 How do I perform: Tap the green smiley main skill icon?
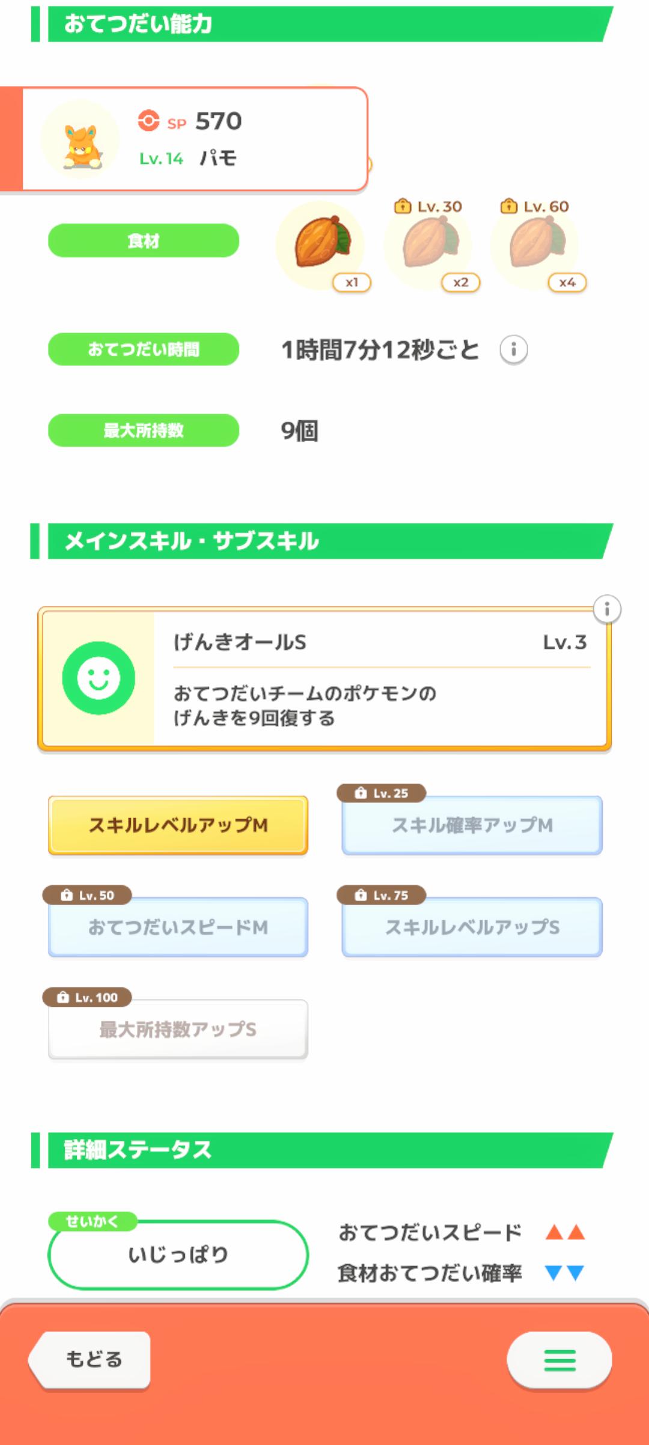pos(99,678)
